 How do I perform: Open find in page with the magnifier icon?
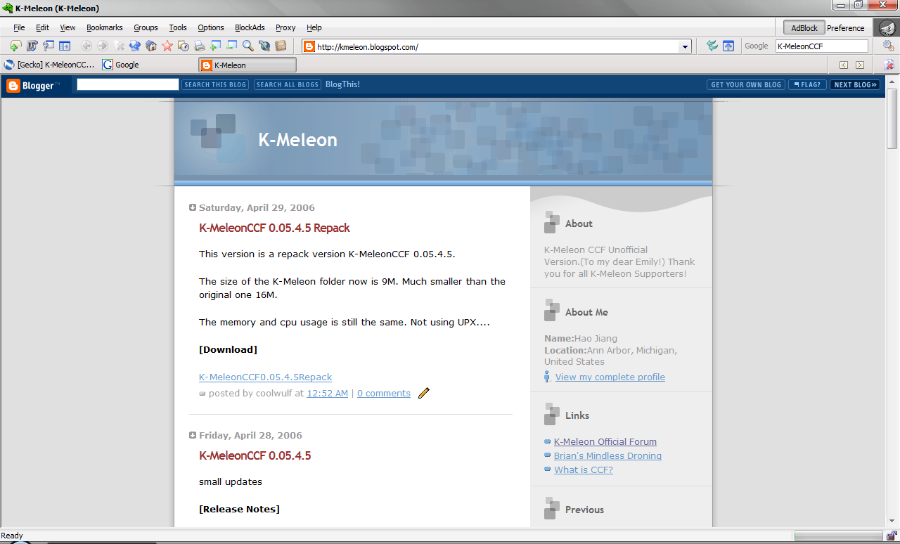247,46
